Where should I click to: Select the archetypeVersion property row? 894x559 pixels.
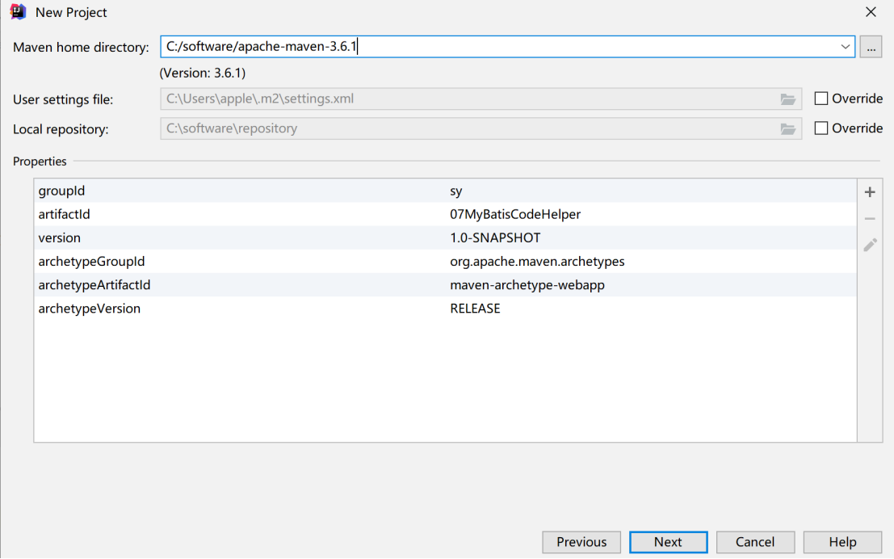(x=445, y=309)
